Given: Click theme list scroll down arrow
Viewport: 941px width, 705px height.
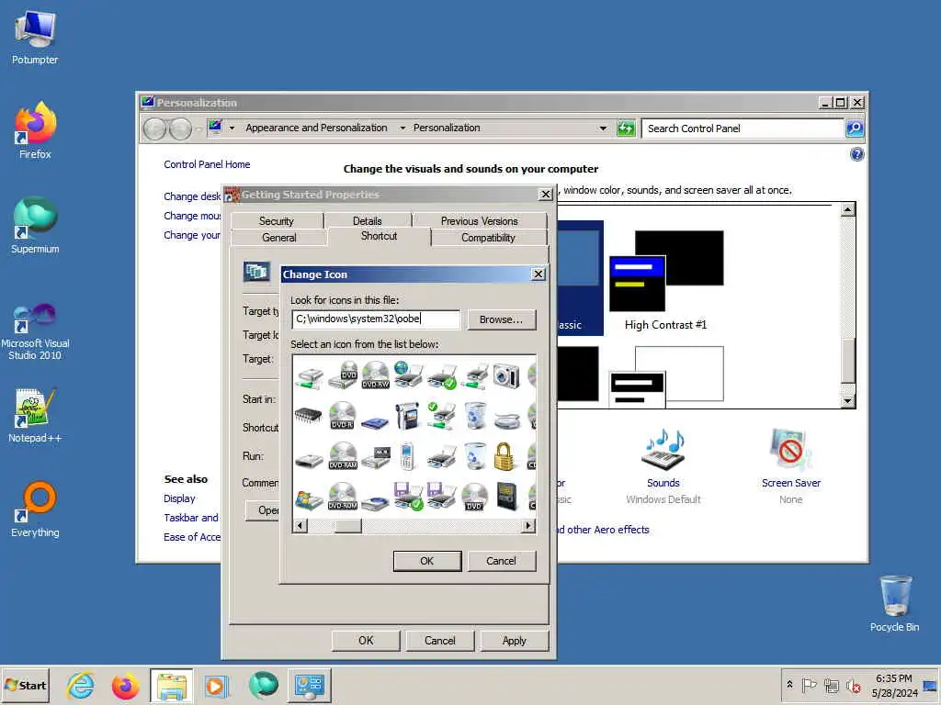Looking at the screenshot, I should coord(847,401).
